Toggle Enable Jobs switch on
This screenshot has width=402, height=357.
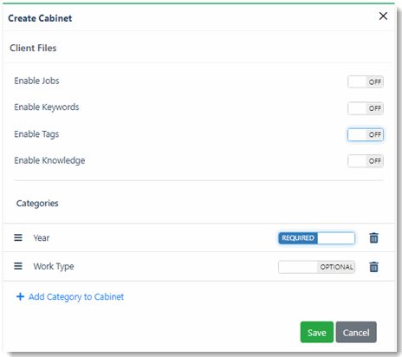366,81
